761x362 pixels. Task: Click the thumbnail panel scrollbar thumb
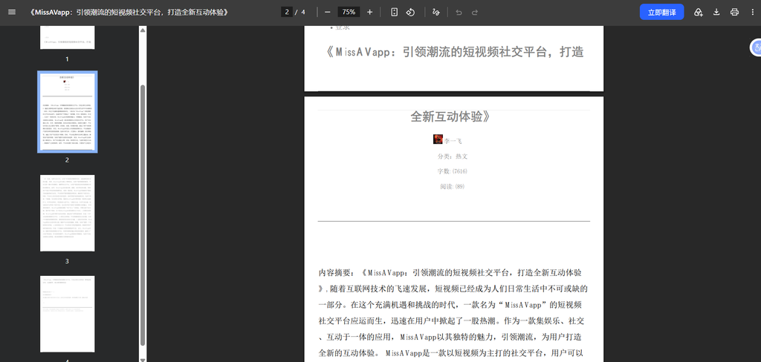143,215
